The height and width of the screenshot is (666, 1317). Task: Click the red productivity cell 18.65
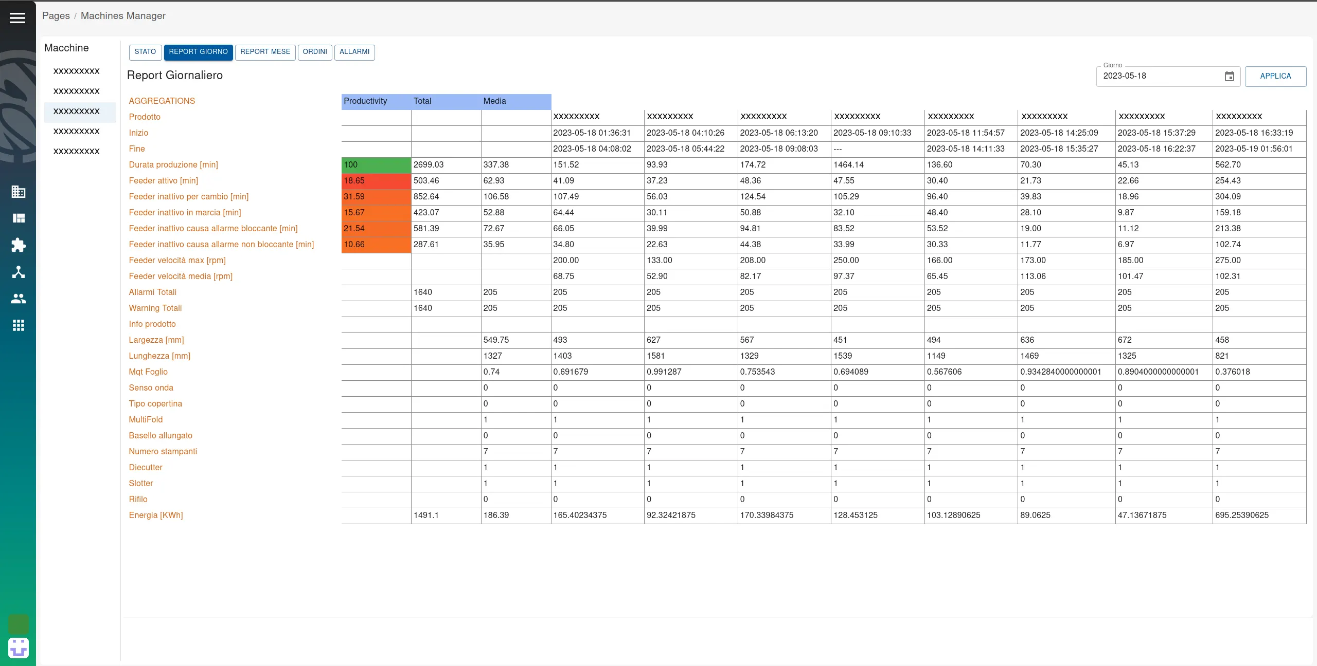[x=376, y=181]
